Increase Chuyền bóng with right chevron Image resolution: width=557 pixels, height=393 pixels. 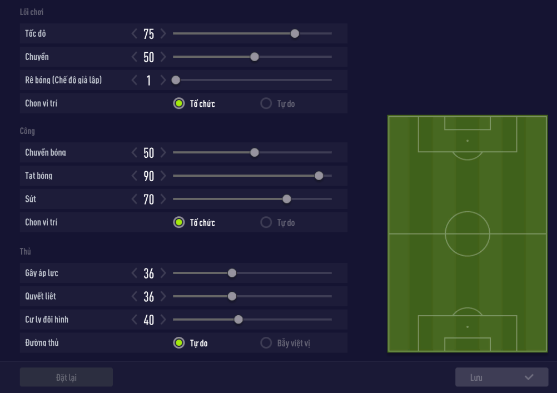[163, 153]
